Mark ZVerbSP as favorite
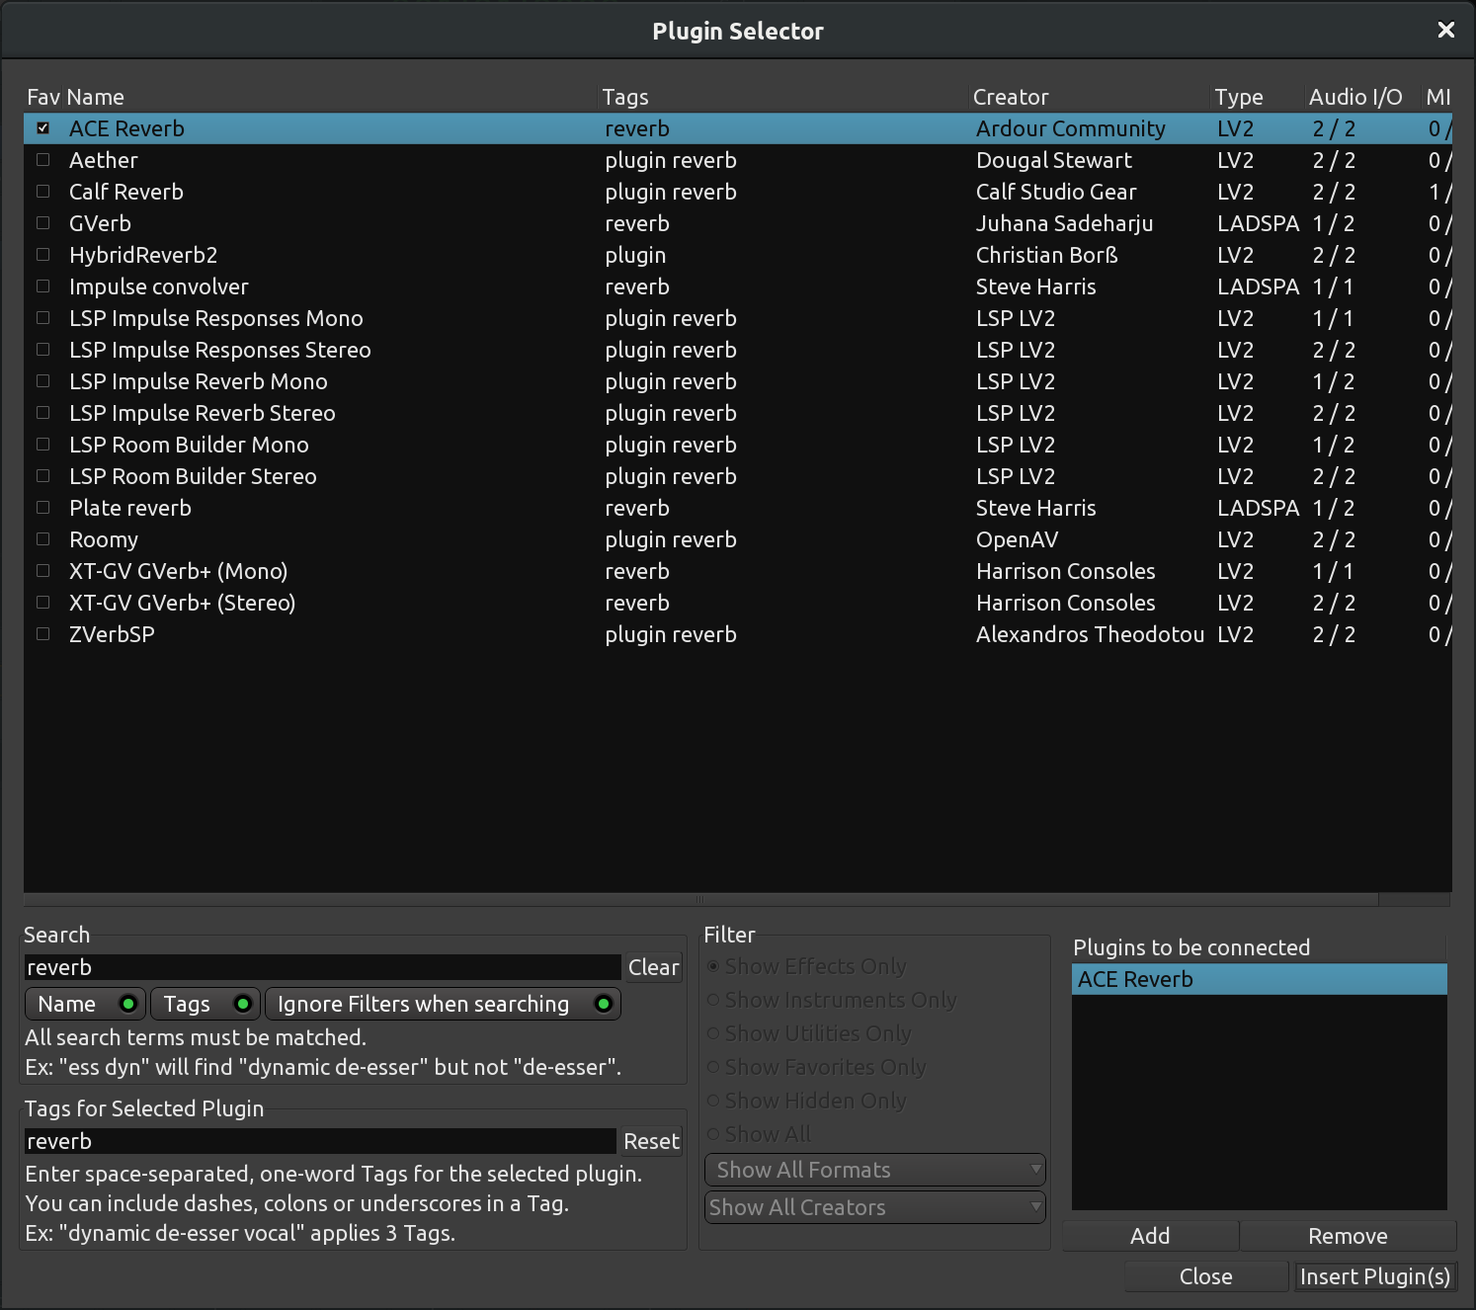The width and height of the screenshot is (1476, 1310). coord(43,634)
